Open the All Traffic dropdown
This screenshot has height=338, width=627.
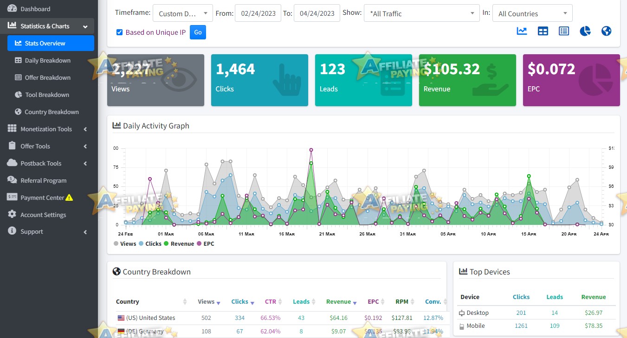click(x=421, y=13)
